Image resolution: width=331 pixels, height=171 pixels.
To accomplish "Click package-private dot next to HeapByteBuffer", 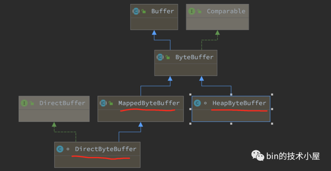I will (205, 103).
